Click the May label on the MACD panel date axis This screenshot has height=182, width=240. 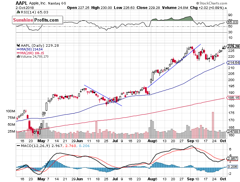click(x=41, y=179)
